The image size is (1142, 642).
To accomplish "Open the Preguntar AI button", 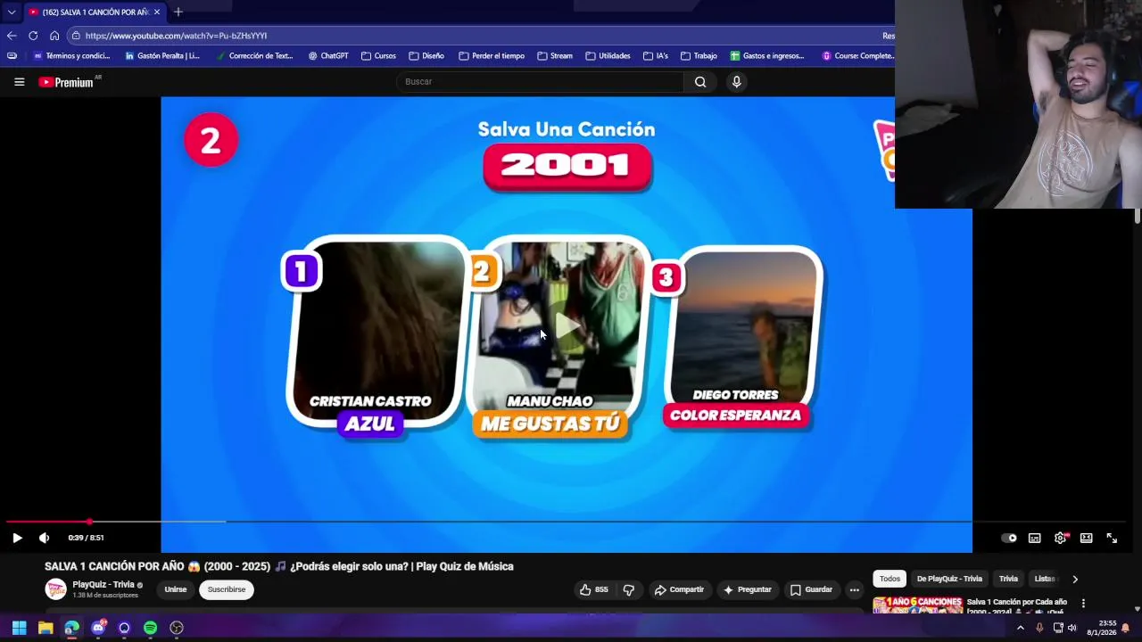I will point(747,589).
